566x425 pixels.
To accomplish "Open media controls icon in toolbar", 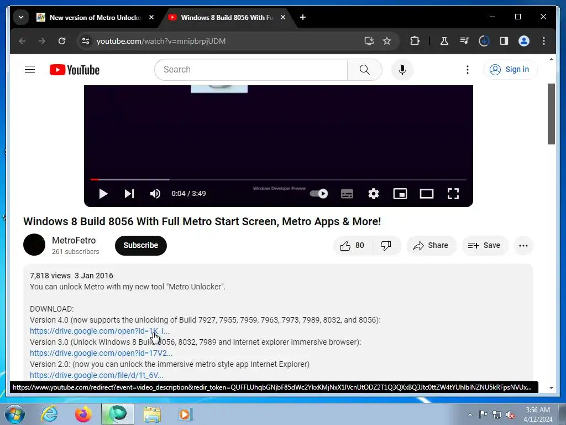I will (x=464, y=41).
